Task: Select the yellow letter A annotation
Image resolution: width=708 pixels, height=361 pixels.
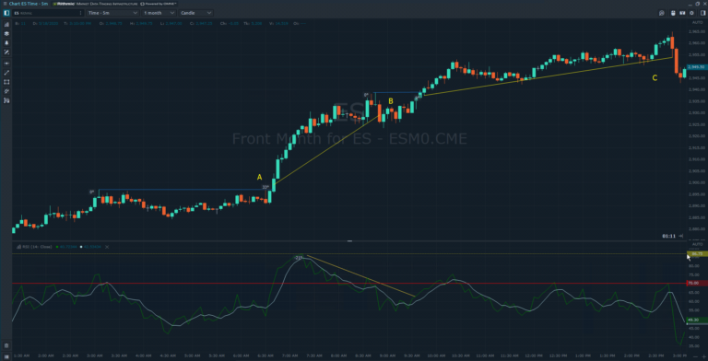Action: coord(259,177)
